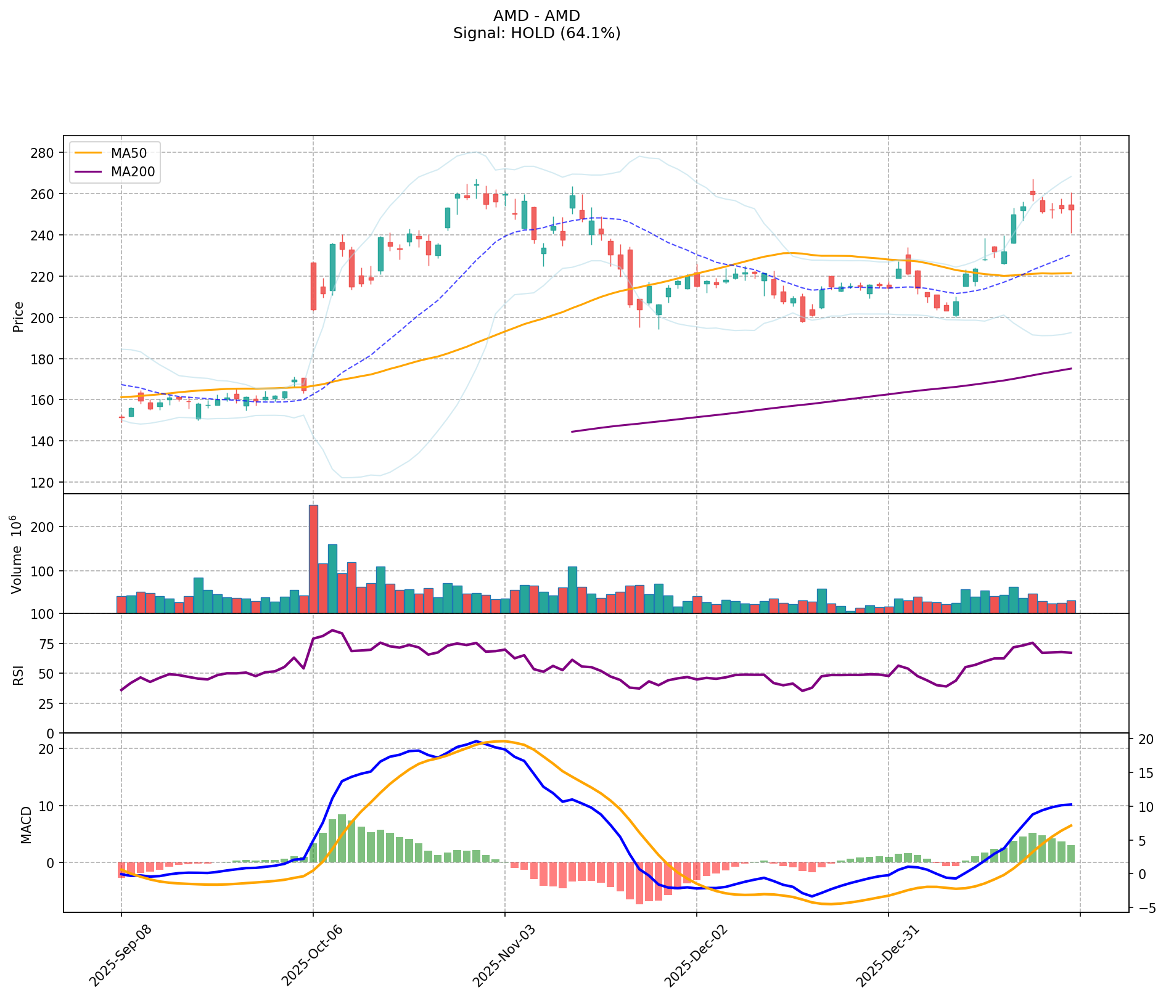This screenshot has height=998, width=1166.
Task: Click the 'AMD - AMD' chart title
Action: coord(536,16)
